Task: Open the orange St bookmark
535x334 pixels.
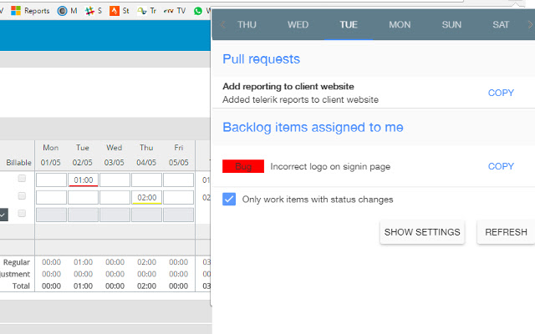Action: tap(119, 11)
